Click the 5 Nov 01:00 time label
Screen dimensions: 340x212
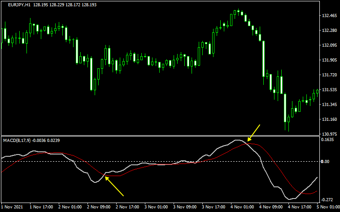click(328, 206)
